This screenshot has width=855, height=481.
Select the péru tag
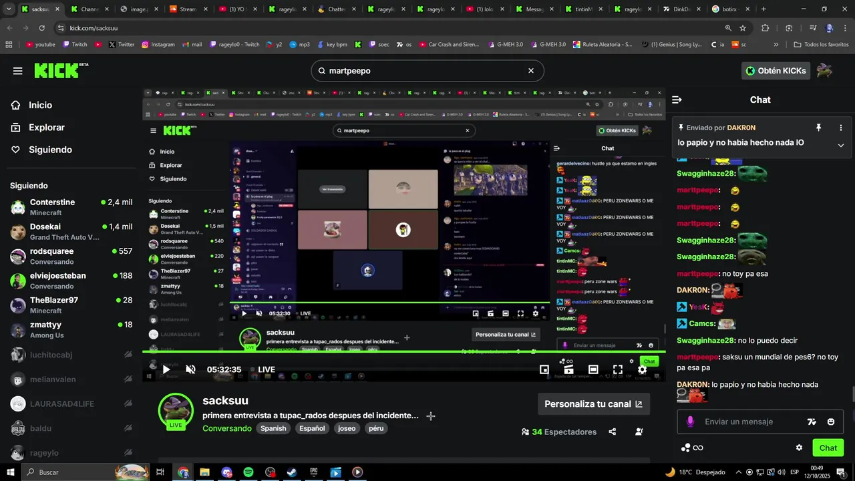pyautogui.click(x=376, y=428)
